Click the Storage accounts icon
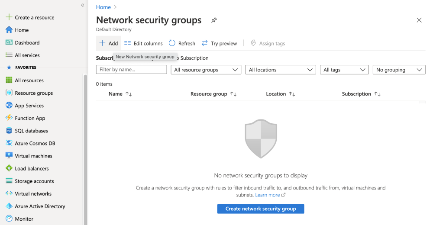 coord(9,181)
